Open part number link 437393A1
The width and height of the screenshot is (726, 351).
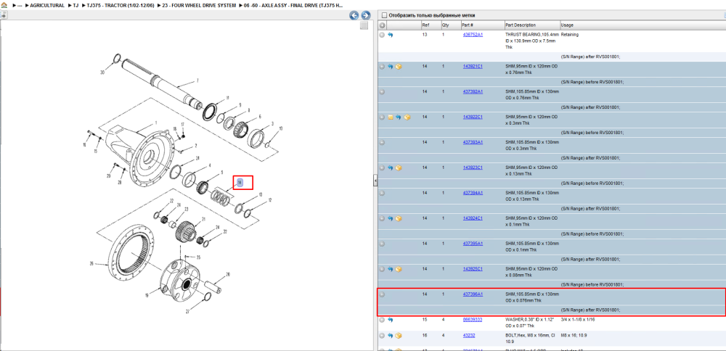coord(473,142)
